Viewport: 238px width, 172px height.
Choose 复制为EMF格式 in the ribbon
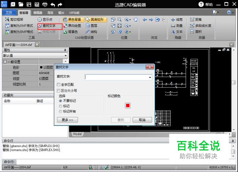pos(19,26)
